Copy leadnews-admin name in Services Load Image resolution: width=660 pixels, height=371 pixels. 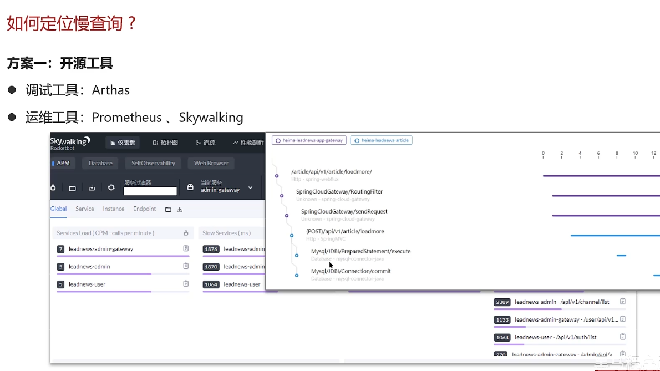tap(186, 266)
